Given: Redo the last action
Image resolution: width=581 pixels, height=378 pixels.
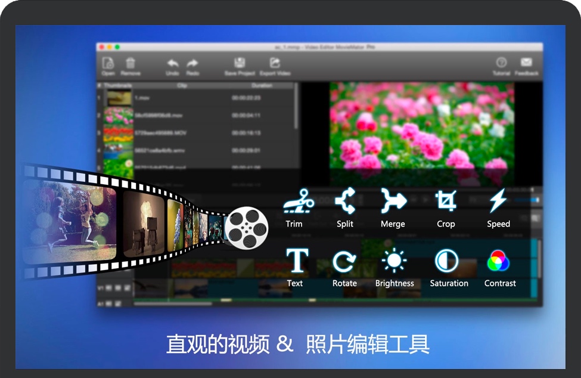Looking at the screenshot, I should (x=192, y=63).
